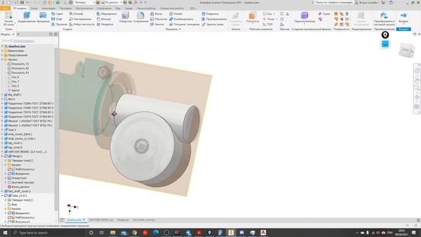This screenshot has width=421, height=237.
Task: Click the Save icon in quick access toolbar
Action: tap(22, 3)
